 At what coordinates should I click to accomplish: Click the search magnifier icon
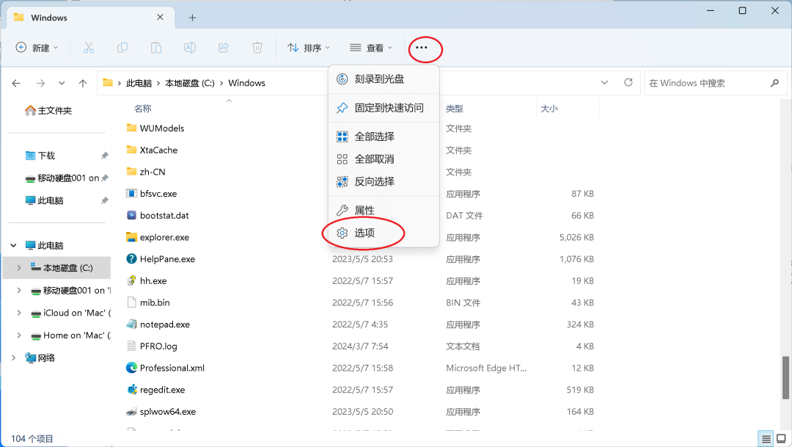tap(775, 83)
